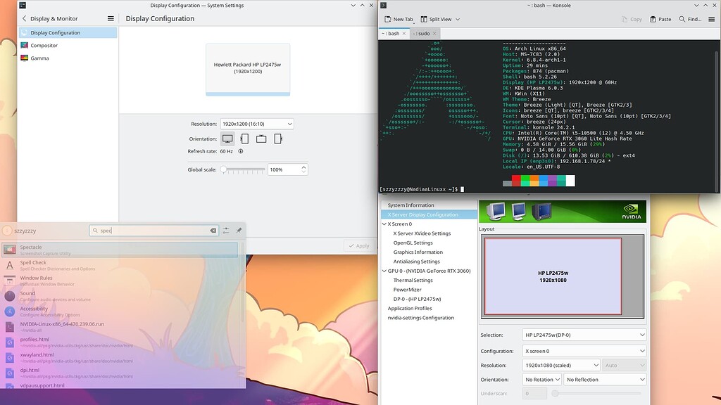
Task: Open the Resolution dropdown showing 1920x1200
Action: click(257, 123)
